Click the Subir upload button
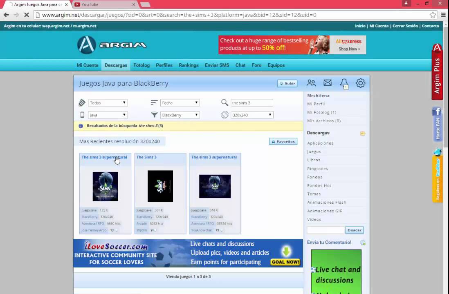Image resolution: width=449 pixels, height=294 pixels. [287, 83]
